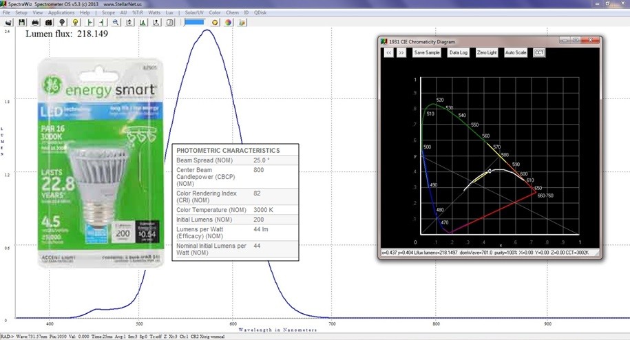Open Solar/UV menu item
Screen dimensions: 630x340
click(x=194, y=12)
